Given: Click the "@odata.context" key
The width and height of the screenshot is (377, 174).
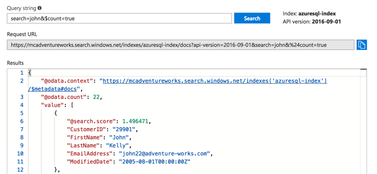Looking at the screenshot, I should 67,81.
